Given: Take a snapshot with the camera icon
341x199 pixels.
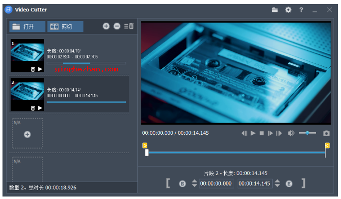Looking at the screenshot, I should (326, 133).
